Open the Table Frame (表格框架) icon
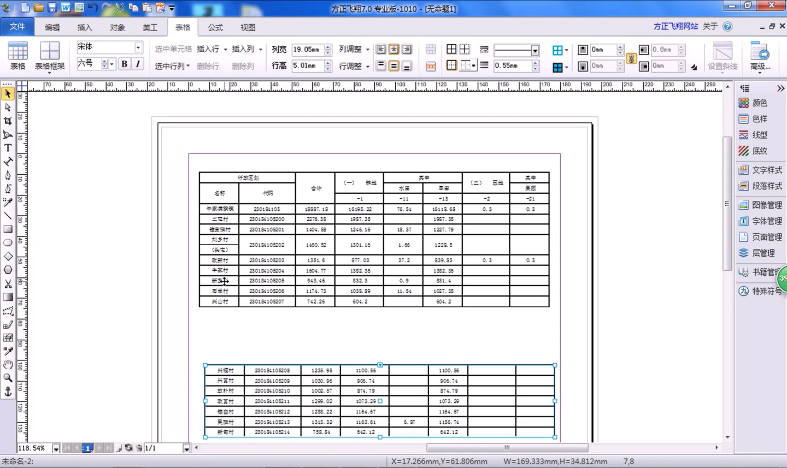The image size is (787, 468). (49, 56)
